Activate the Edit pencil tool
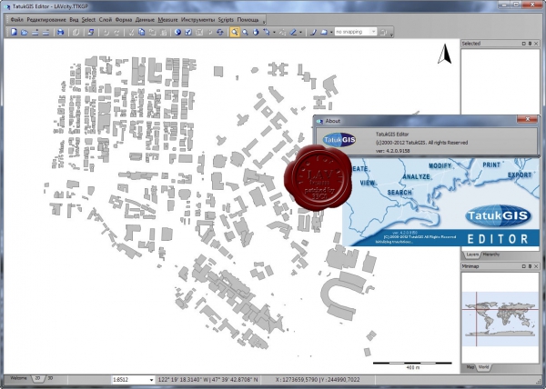546x389 pixels. [293, 33]
